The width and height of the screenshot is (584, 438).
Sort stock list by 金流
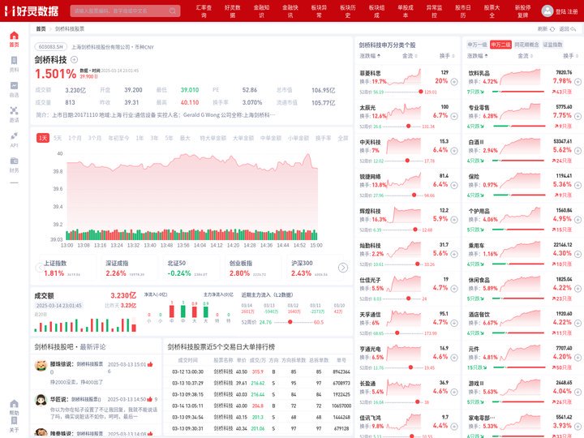click(x=410, y=56)
